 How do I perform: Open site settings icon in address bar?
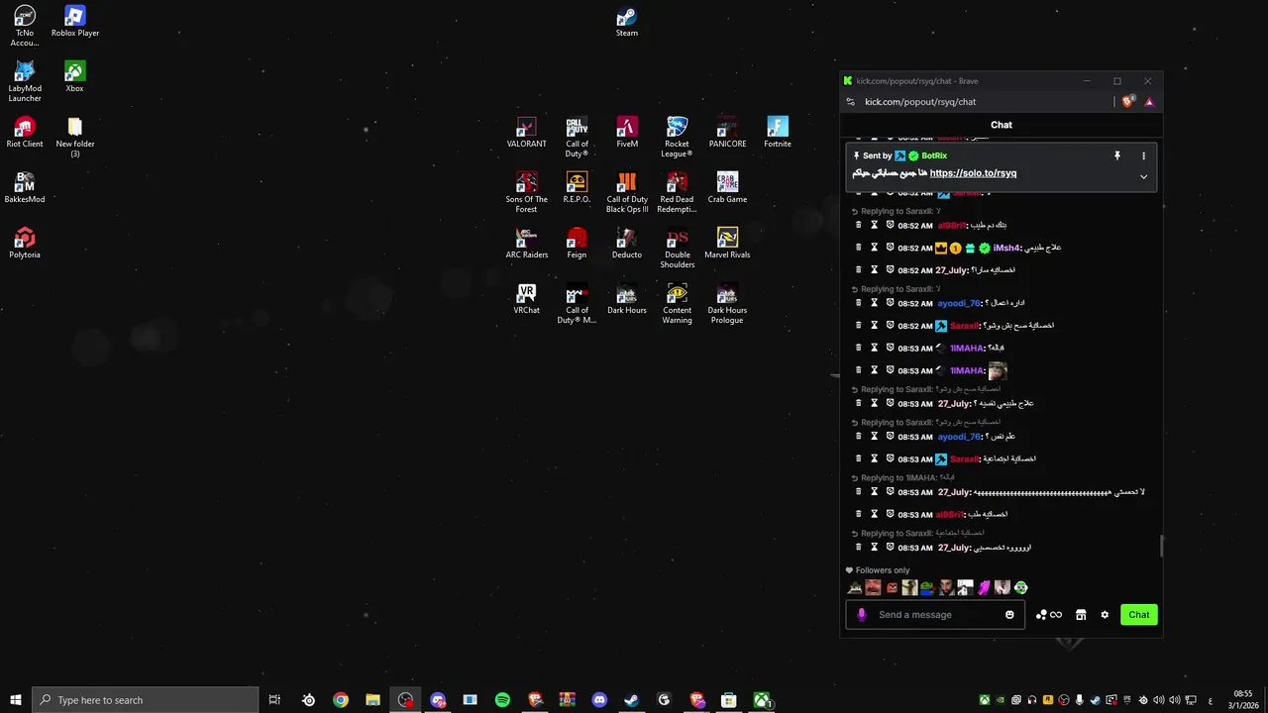point(850,101)
